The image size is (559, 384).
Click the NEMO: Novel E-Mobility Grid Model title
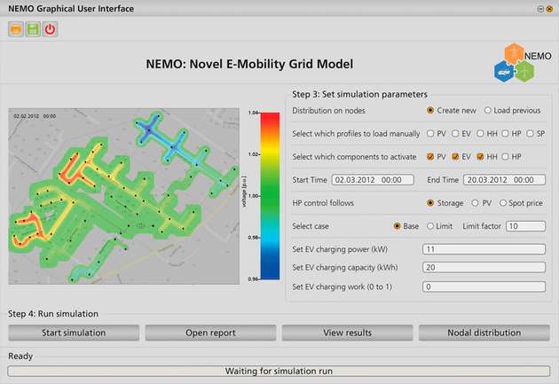[x=249, y=64]
